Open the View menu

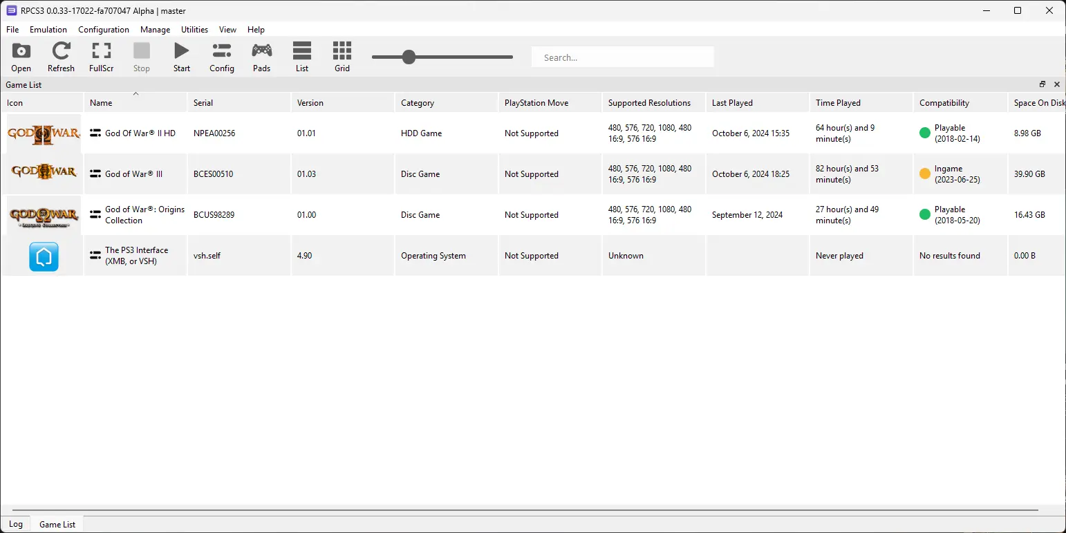tap(227, 30)
